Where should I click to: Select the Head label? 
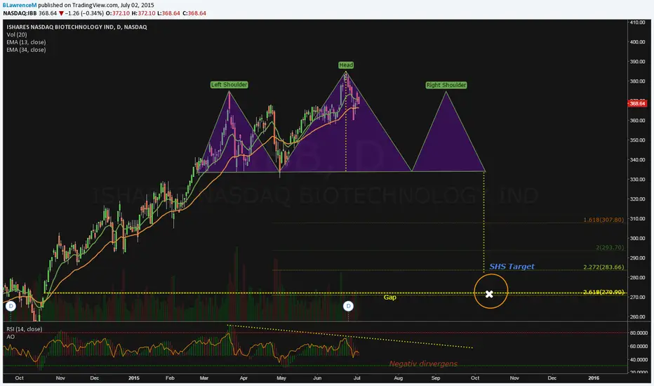click(346, 65)
